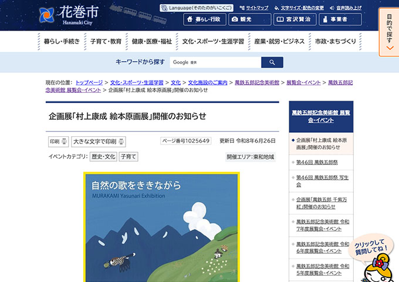Open the 市政・まちづくり menu
399x282 pixels.
pos(336,42)
